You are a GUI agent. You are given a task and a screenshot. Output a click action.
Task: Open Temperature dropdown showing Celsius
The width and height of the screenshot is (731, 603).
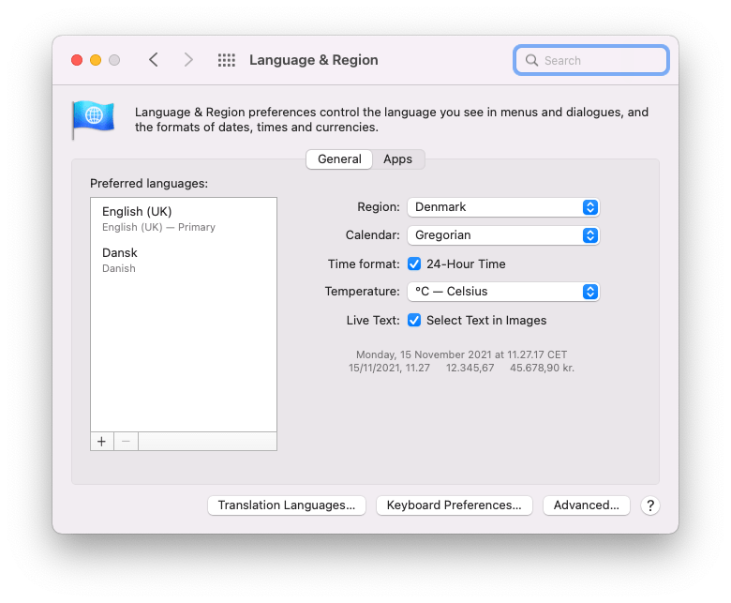(503, 292)
